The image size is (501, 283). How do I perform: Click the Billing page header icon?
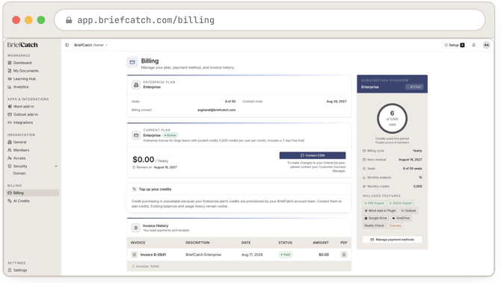pos(132,62)
